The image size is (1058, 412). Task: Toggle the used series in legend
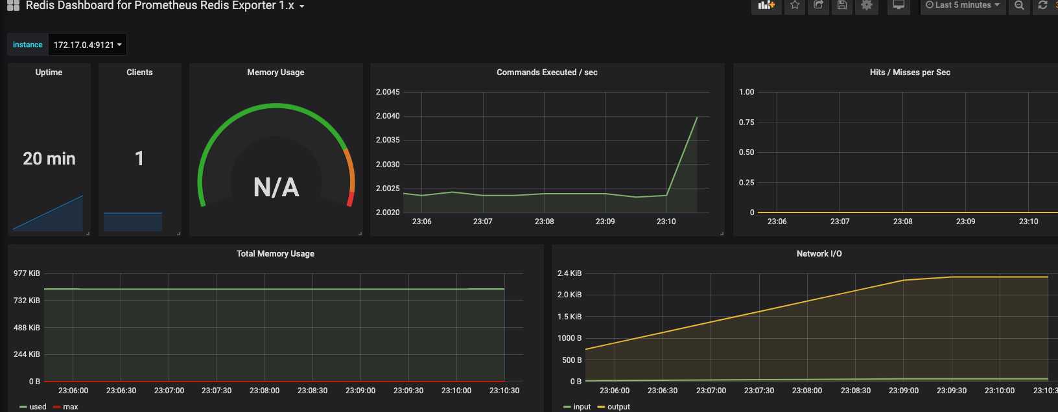pyautogui.click(x=38, y=407)
